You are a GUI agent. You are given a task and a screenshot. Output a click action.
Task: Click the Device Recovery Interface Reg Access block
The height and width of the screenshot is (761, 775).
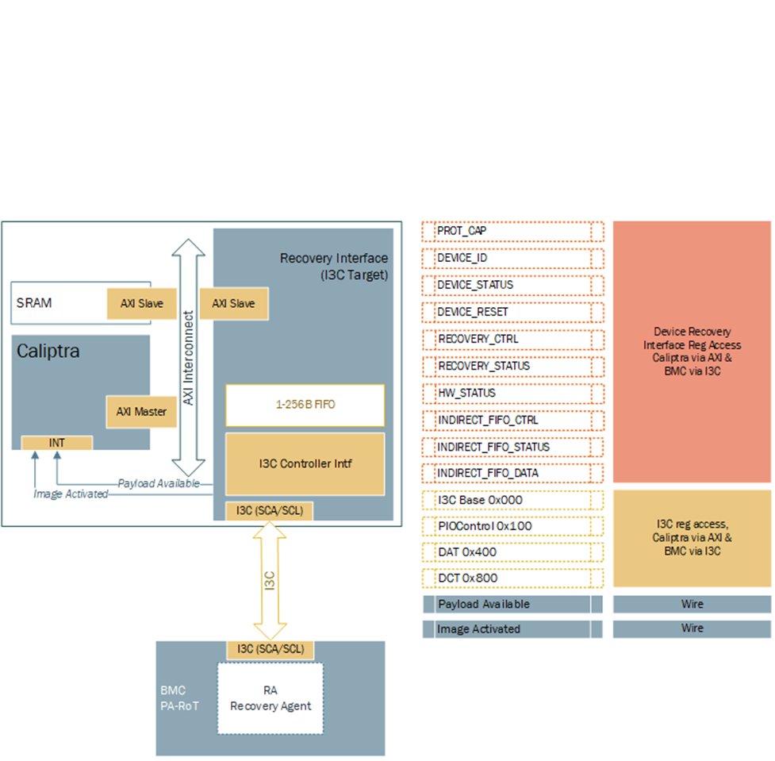click(692, 352)
